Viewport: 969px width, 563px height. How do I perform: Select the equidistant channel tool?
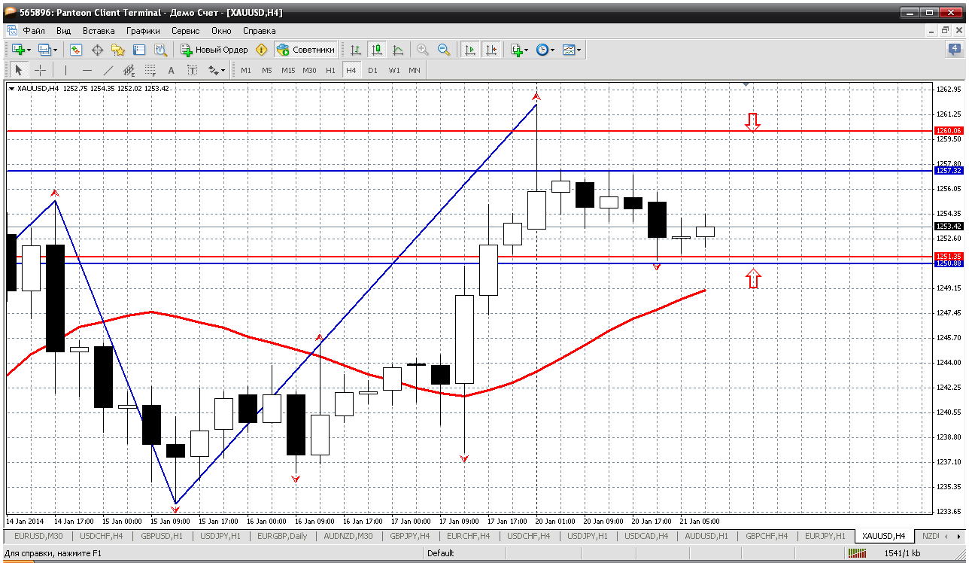[129, 70]
